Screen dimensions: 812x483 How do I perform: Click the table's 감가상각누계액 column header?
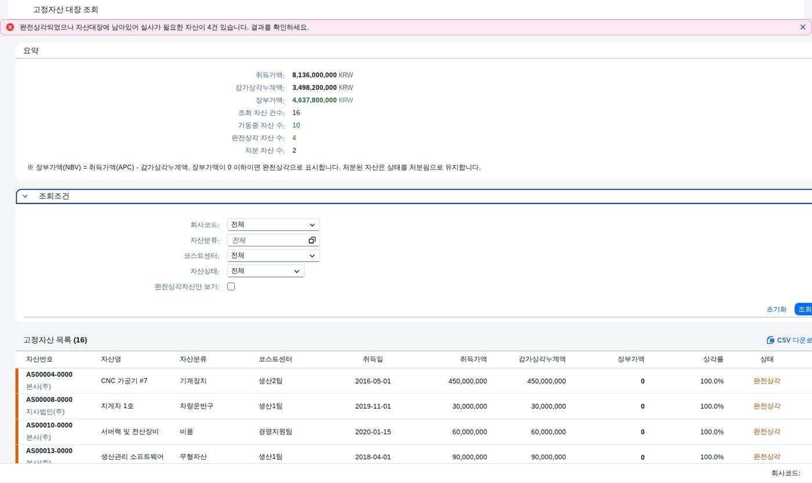click(x=542, y=359)
